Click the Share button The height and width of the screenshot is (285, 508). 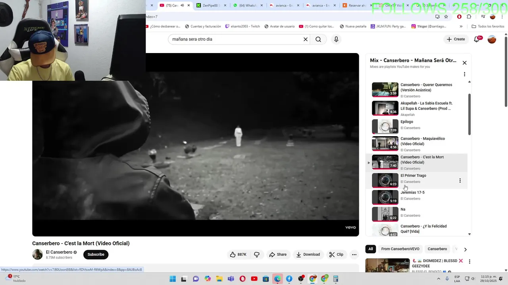click(x=278, y=255)
